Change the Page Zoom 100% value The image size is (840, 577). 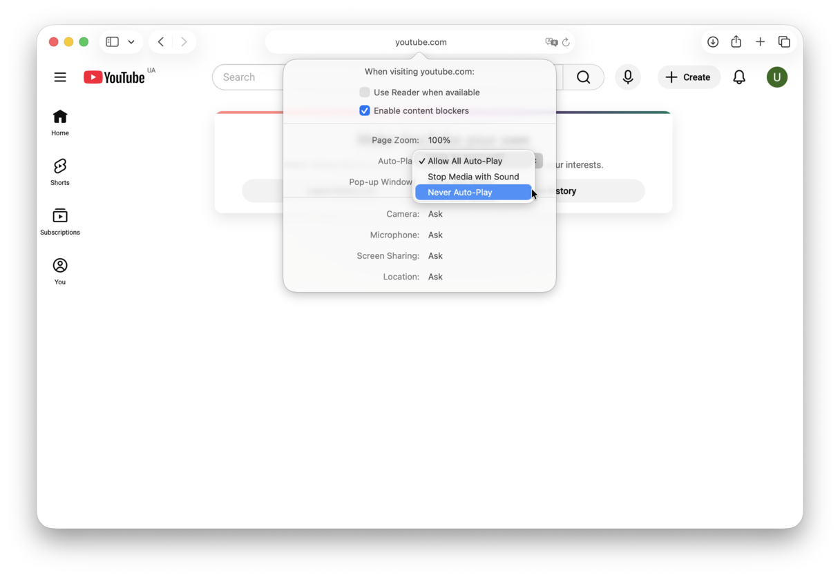coord(439,140)
